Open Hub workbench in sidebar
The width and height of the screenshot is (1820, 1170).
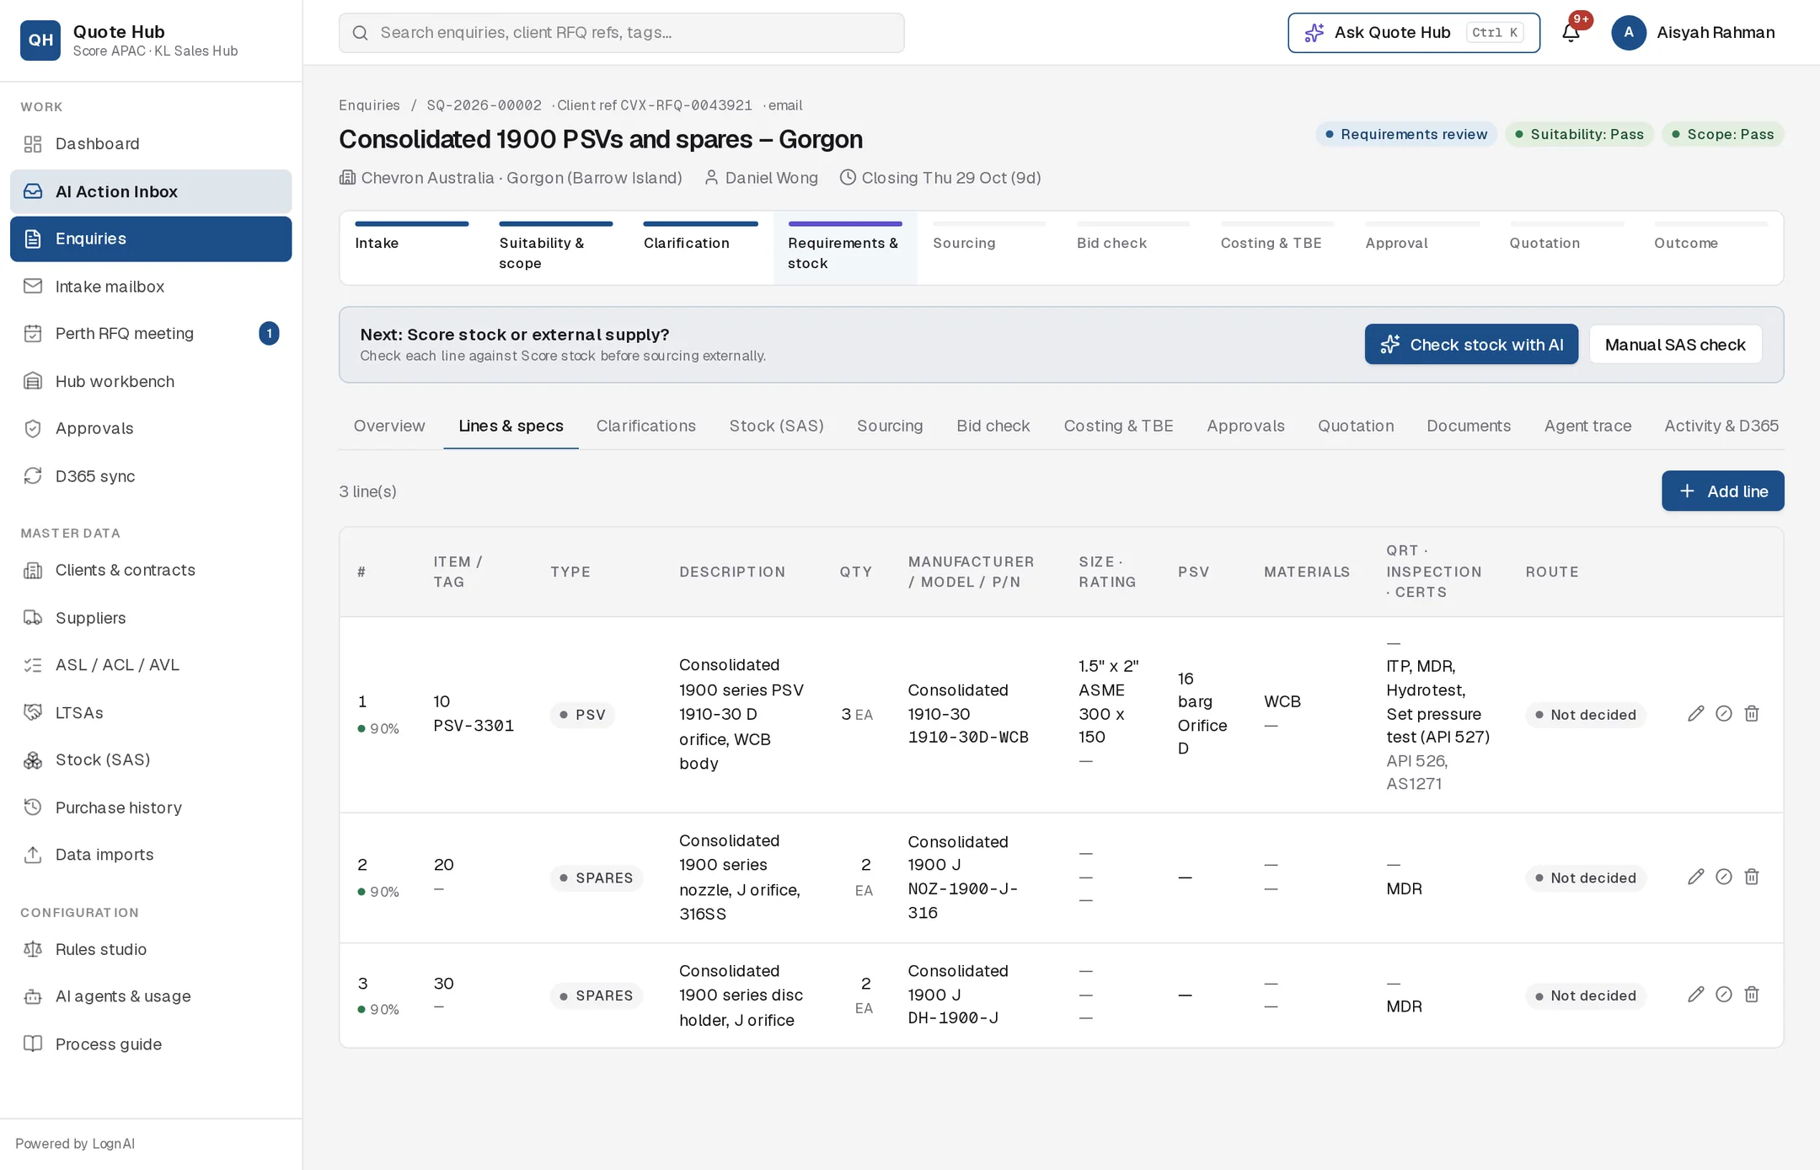(151, 381)
